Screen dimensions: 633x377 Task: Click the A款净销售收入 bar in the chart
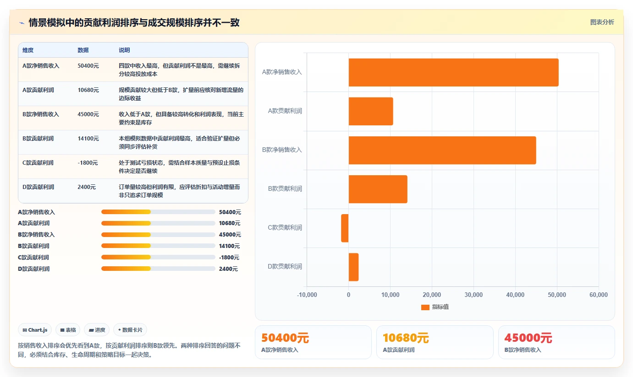(453, 72)
